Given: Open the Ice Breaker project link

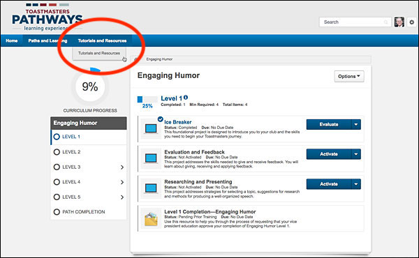Looking at the screenshot, I should 177,122.
